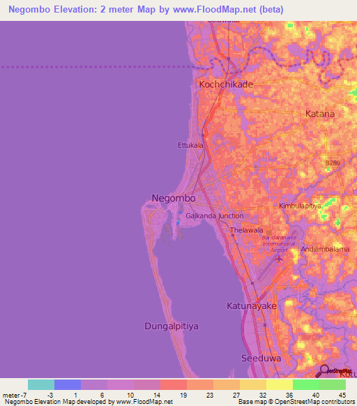Click the Andiambalama label
This screenshot has width=357, height=406.
325,249
